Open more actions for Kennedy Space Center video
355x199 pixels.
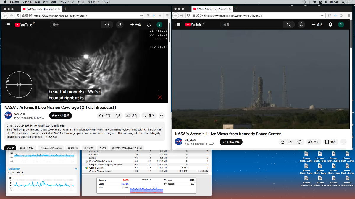coord(343,142)
